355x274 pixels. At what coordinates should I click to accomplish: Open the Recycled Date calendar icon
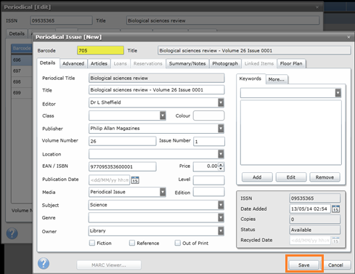(x=335, y=241)
